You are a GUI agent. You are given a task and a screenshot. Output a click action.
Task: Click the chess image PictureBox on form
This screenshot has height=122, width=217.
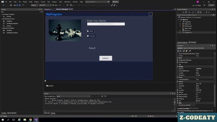[x=65, y=30]
